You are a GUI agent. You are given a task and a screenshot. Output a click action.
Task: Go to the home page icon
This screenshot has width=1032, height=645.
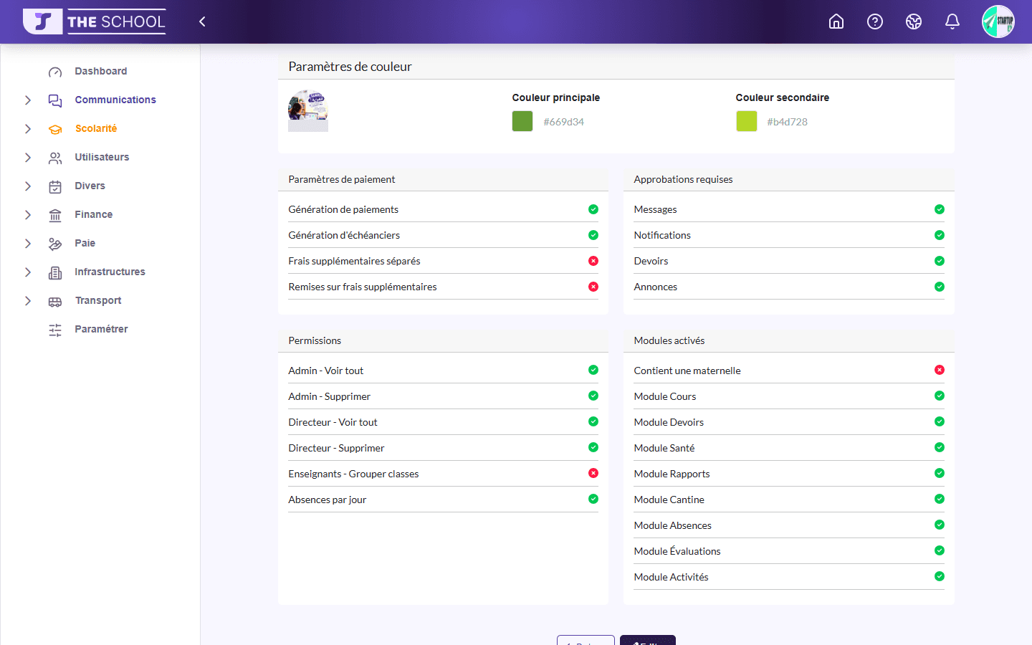pos(836,21)
